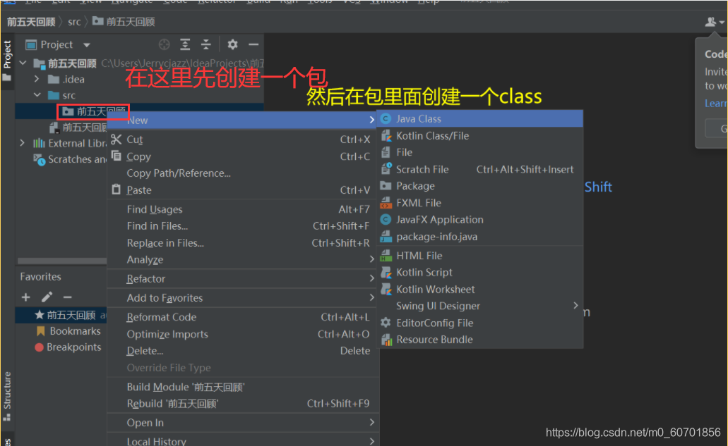Viewport: 728px width, 446px height.
Task: Click the Scratch File icon
Action: (x=386, y=169)
